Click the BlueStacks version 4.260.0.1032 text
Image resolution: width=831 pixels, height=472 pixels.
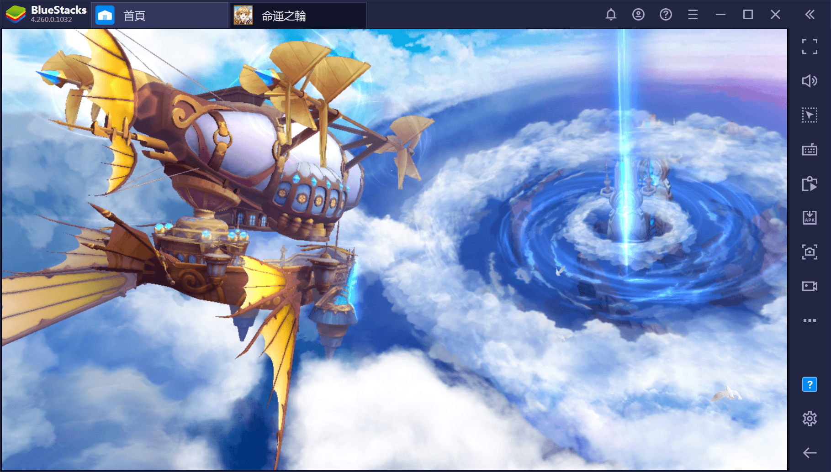coord(52,20)
